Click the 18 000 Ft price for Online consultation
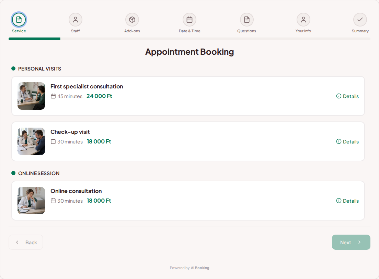379x279 pixels. pos(99,201)
